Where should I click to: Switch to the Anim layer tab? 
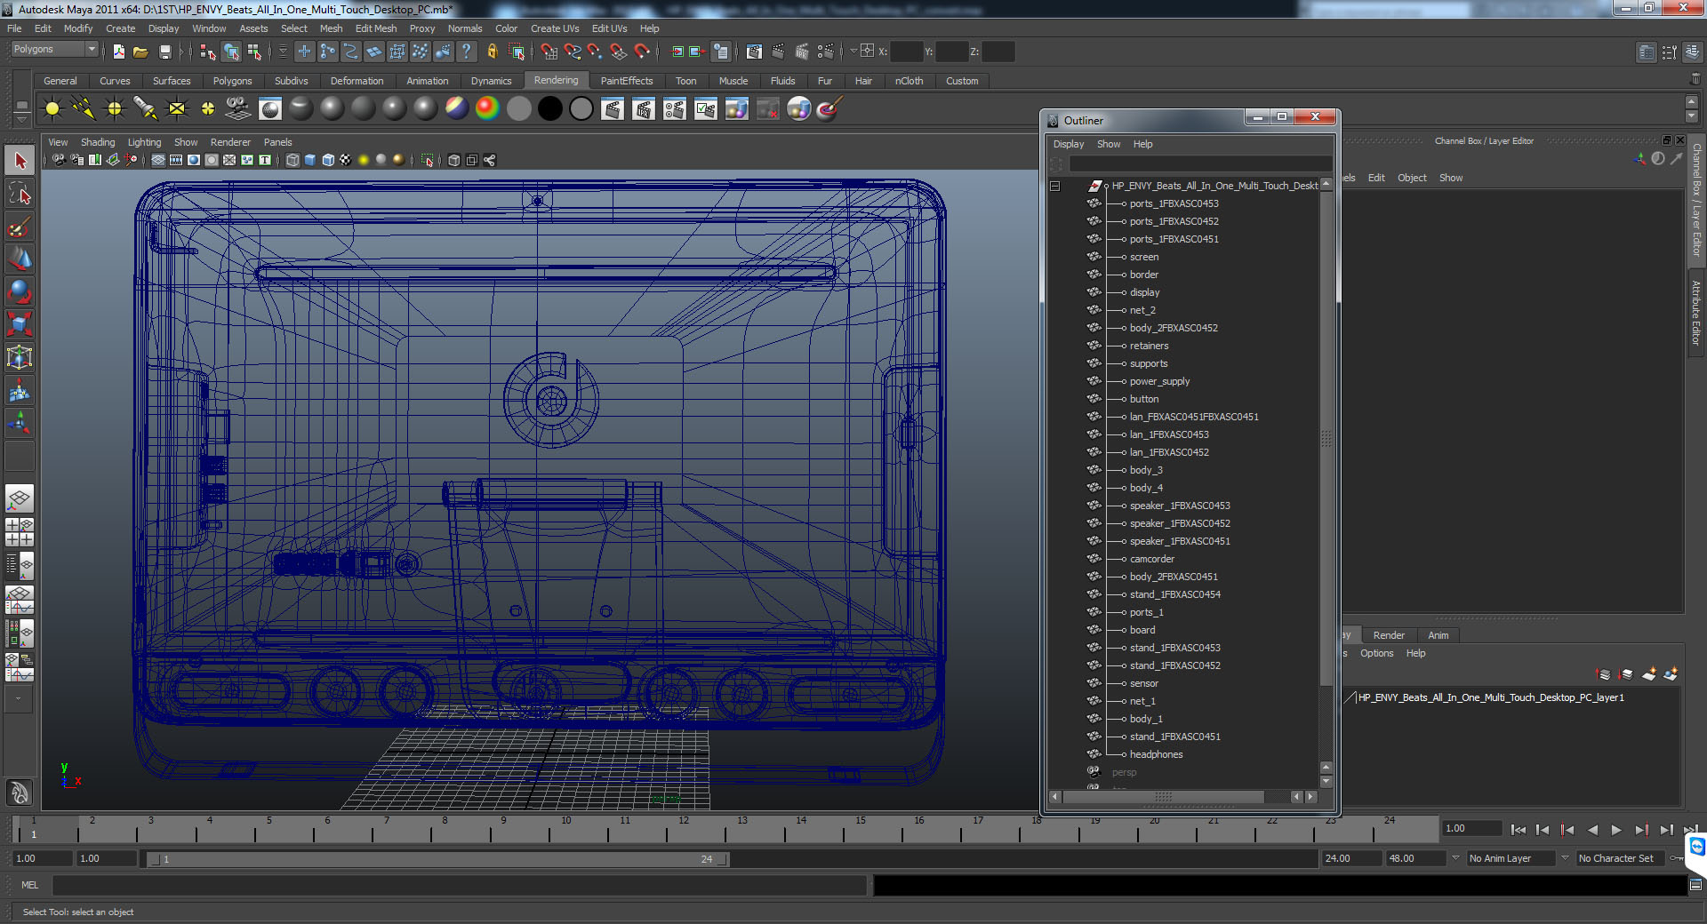pos(1438,635)
